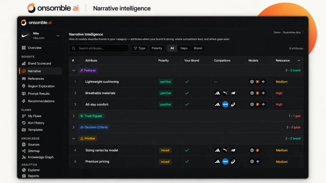Click checkmark in All-day comfort row
The width and height of the screenshot is (326, 183).
pos(187,104)
